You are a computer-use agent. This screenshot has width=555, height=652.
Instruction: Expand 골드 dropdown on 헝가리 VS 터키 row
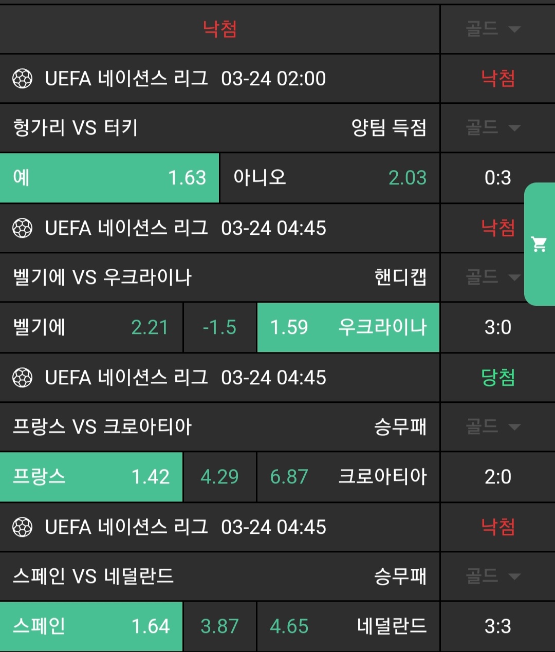point(493,127)
